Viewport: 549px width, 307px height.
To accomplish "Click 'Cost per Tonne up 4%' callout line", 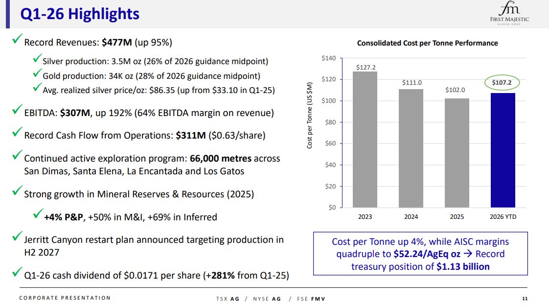I will click(x=420, y=242).
